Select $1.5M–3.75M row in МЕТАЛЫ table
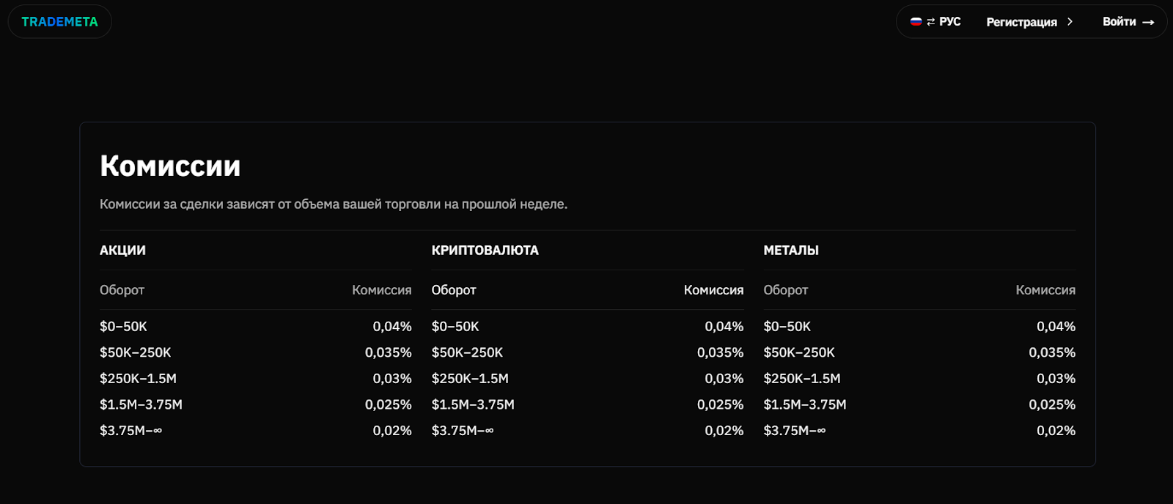Image resolution: width=1173 pixels, height=504 pixels. click(919, 404)
